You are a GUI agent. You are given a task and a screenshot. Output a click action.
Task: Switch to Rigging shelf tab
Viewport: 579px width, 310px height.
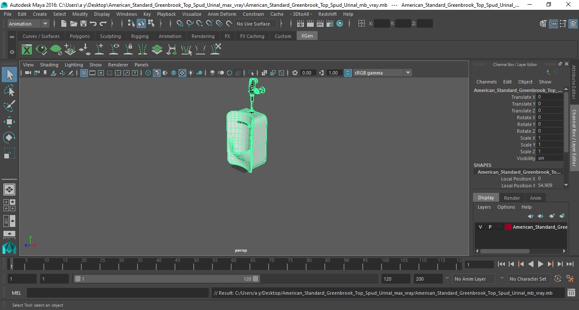coord(140,36)
